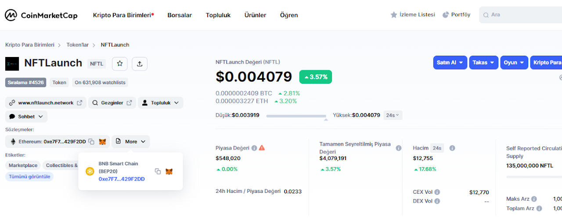The width and height of the screenshot is (562, 224).
Task: Go to Kripto Para Birimleri breadcrumb
Action: point(30,45)
